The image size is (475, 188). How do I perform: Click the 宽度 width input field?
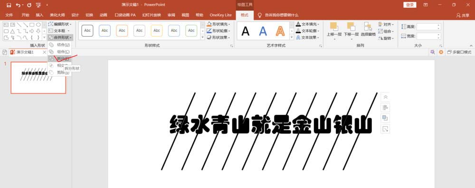pyautogui.click(x=428, y=36)
